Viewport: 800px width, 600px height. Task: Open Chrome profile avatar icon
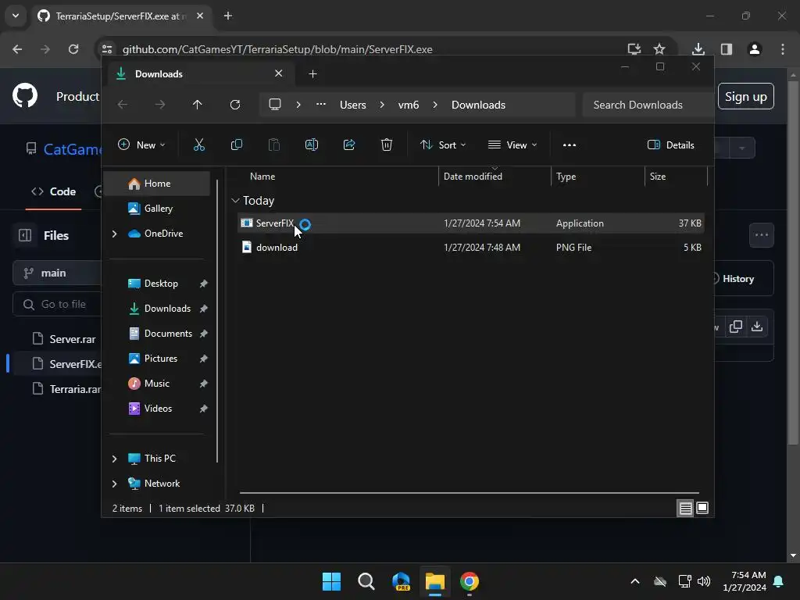point(755,49)
